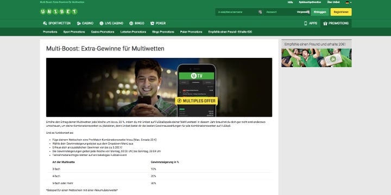Image resolution: width=391 pixels, height=195 pixels.
Task: Click the refer-a-friend fans image
Action: tap(317, 58)
